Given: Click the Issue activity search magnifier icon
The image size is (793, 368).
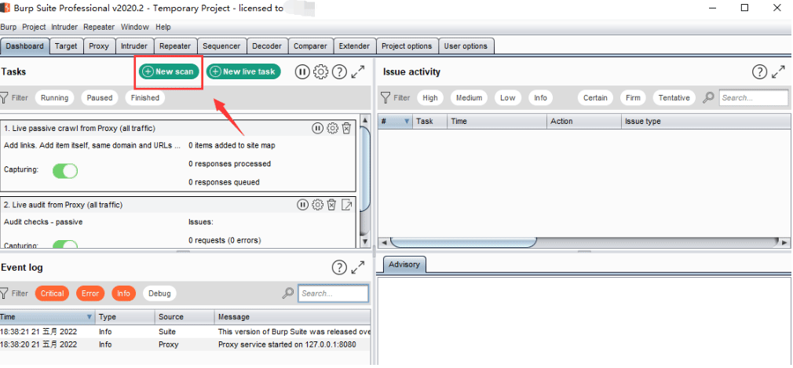Looking at the screenshot, I should click(x=708, y=97).
